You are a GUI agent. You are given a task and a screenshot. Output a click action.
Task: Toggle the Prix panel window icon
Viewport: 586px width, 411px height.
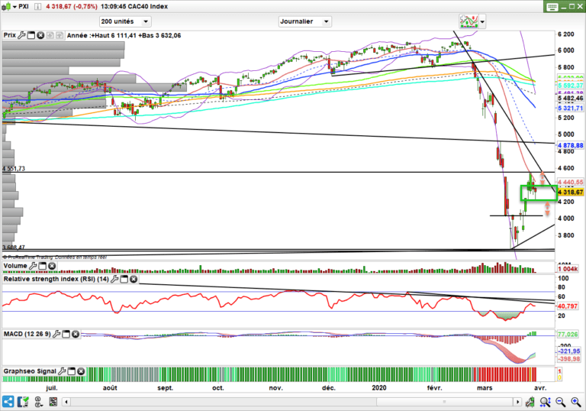31,35
